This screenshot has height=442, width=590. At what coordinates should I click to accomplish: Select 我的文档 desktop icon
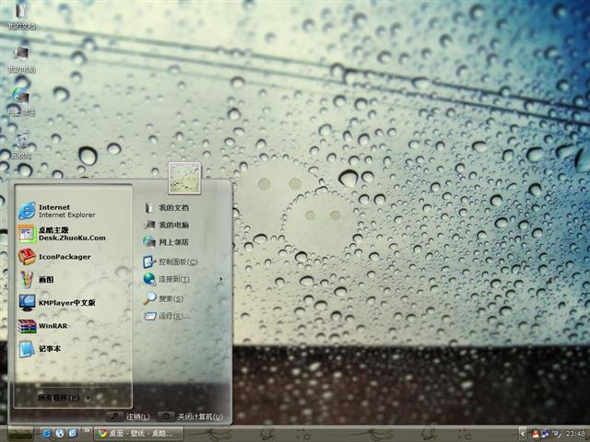point(21,15)
